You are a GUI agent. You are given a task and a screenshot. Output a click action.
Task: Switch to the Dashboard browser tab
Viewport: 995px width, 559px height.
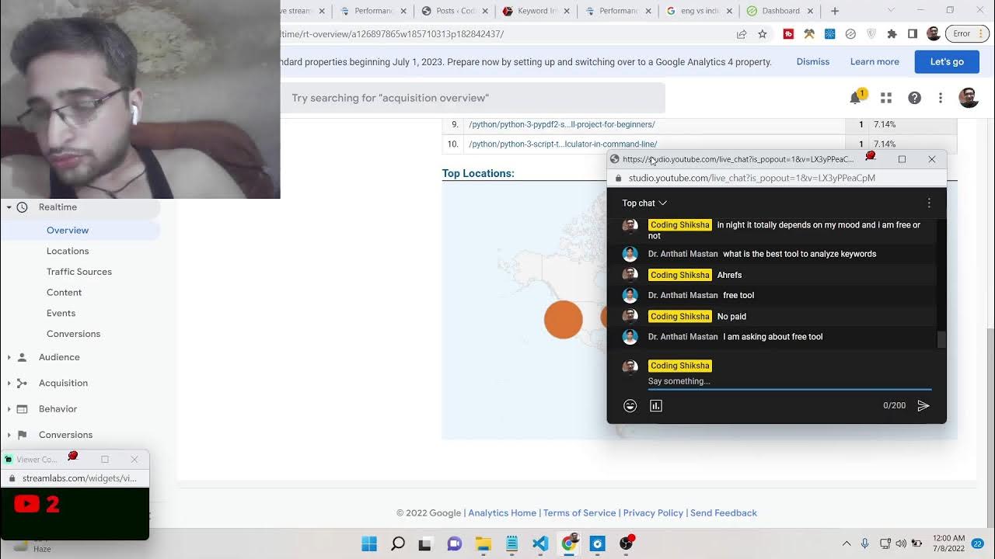pos(780,11)
